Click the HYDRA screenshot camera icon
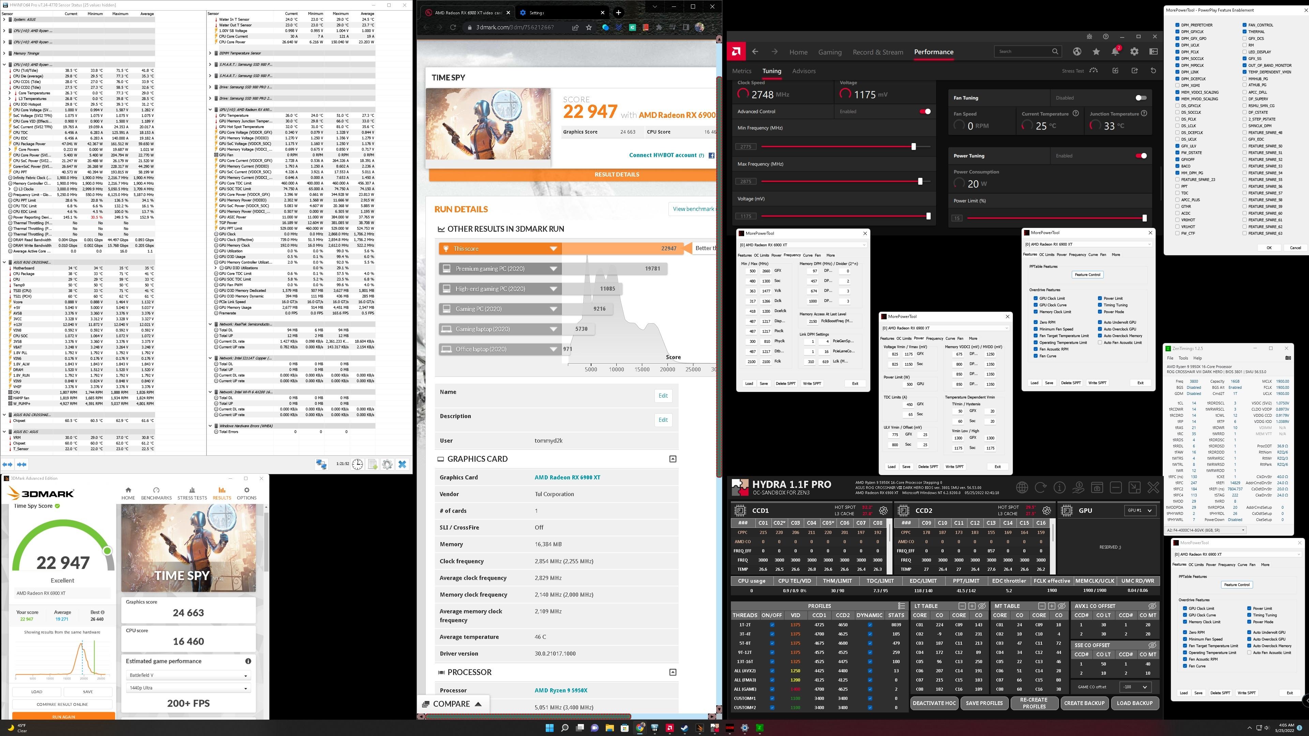 click(x=1097, y=488)
